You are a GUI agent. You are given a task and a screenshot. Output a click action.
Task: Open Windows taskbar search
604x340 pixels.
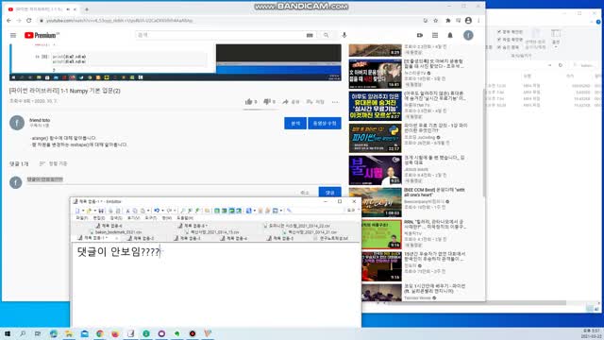[23, 333]
